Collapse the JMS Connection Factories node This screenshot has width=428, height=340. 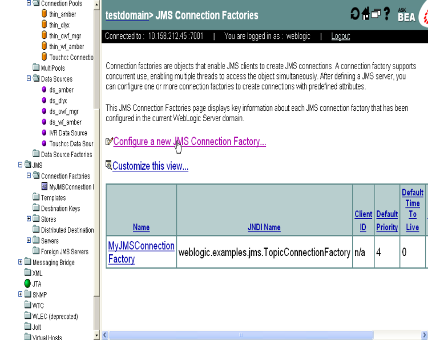[x=29, y=175]
